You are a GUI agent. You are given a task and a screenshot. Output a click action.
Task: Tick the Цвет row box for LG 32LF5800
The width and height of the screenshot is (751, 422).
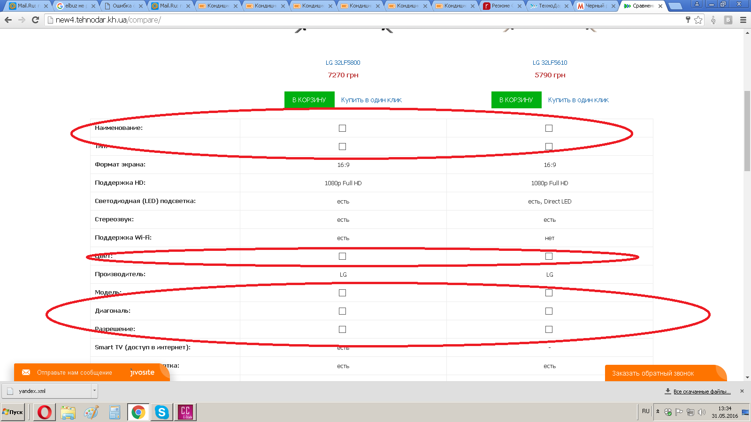click(343, 256)
